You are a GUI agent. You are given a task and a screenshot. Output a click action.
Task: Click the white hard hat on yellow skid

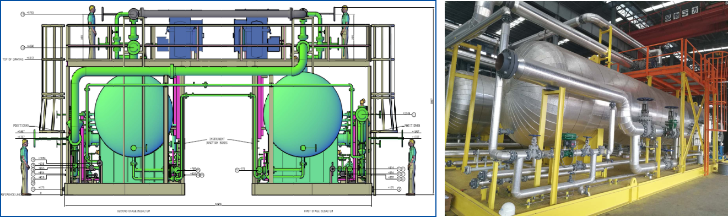pos(507,209)
